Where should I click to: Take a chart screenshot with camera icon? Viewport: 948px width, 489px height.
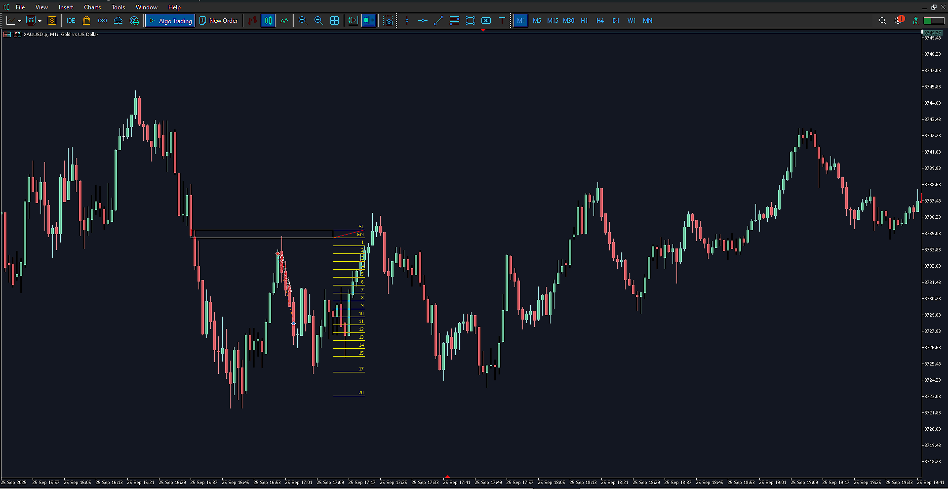(x=388, y=21)
